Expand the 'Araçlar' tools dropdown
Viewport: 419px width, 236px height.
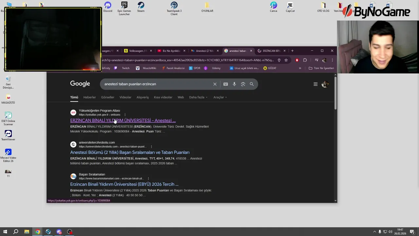pyautogui.click(x=220, y=97)
